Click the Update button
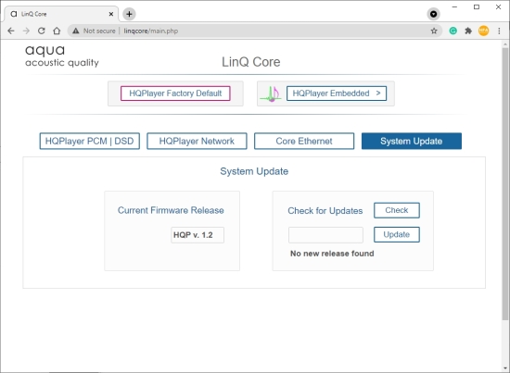 pos(397,234)
